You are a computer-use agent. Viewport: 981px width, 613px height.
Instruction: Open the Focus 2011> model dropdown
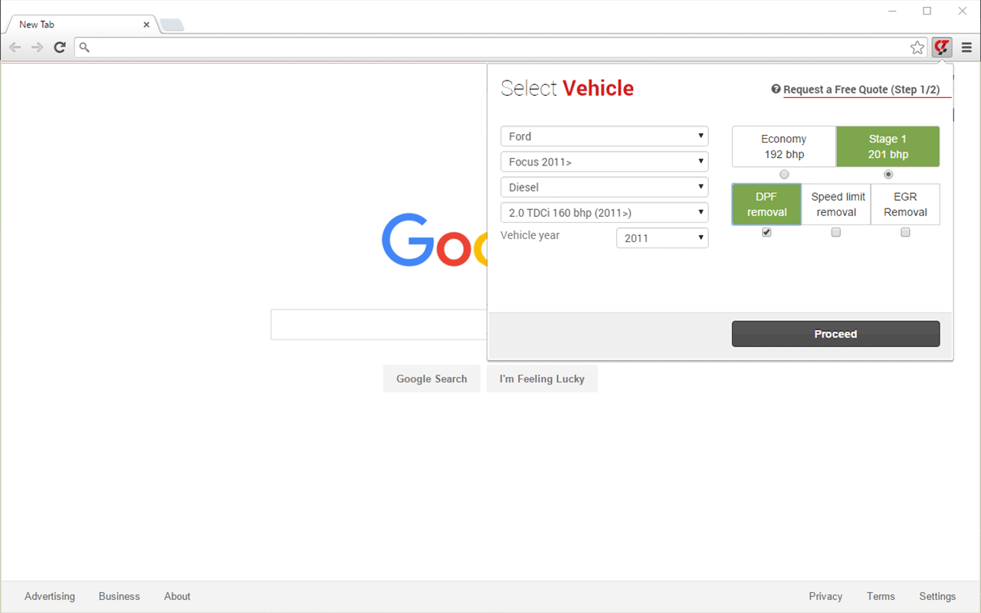coord(604,162)
